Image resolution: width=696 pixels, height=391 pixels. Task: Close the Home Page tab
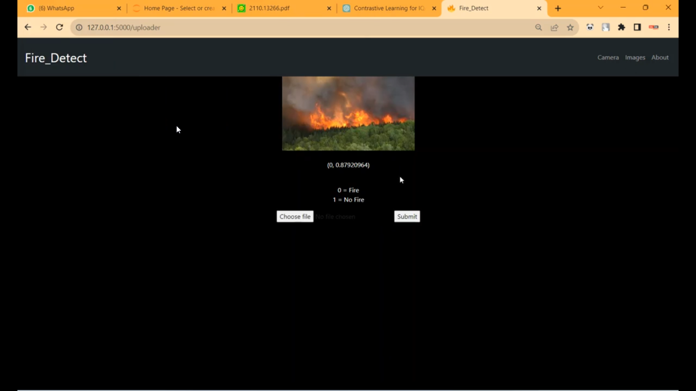pyautogui.click(x=224, y=8)
